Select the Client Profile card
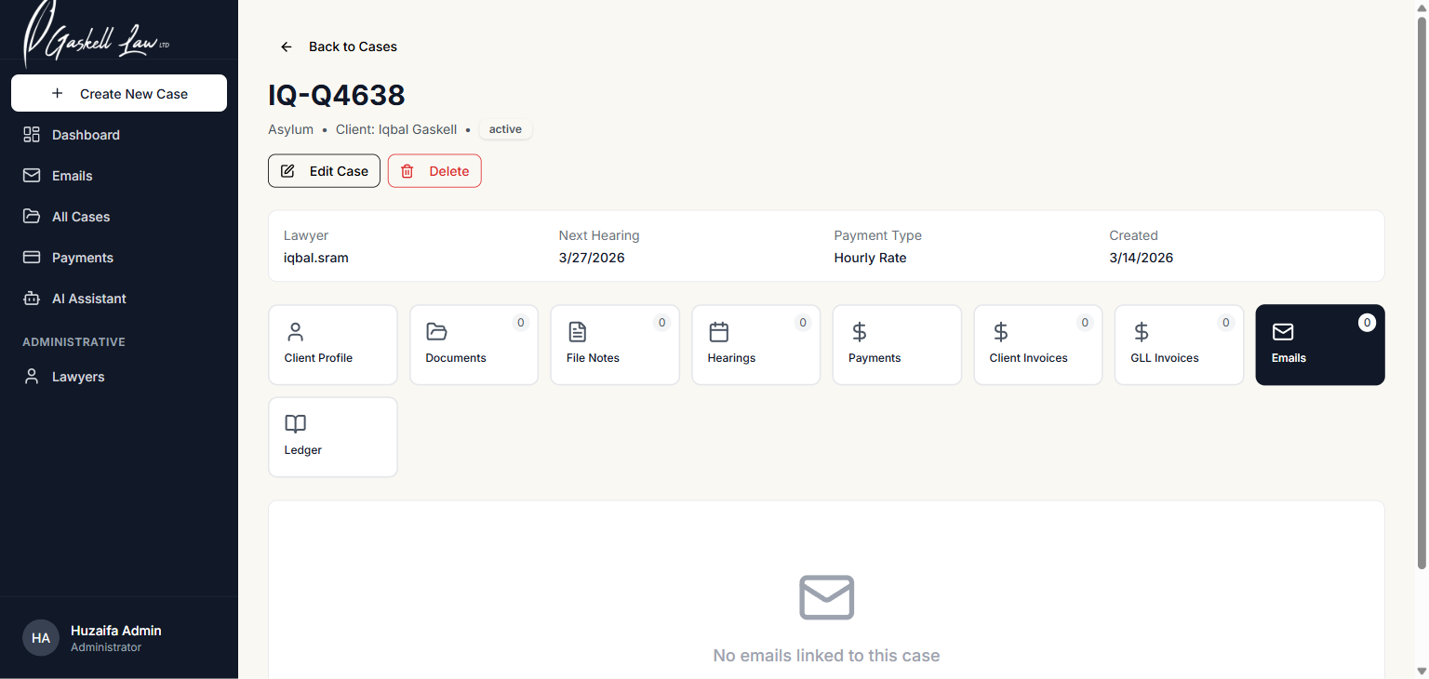 pyautogui.click(x=332, y=344)
